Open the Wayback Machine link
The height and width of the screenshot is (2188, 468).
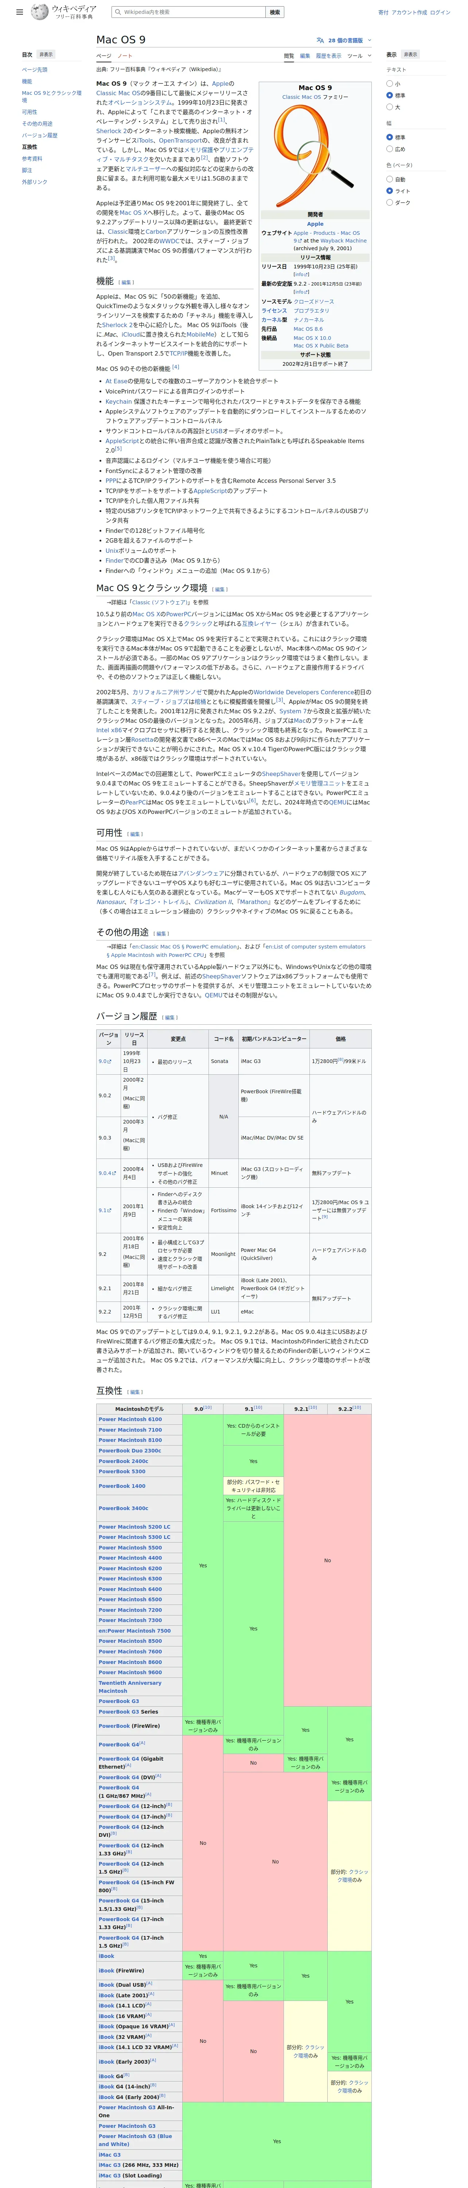(343, 240)
